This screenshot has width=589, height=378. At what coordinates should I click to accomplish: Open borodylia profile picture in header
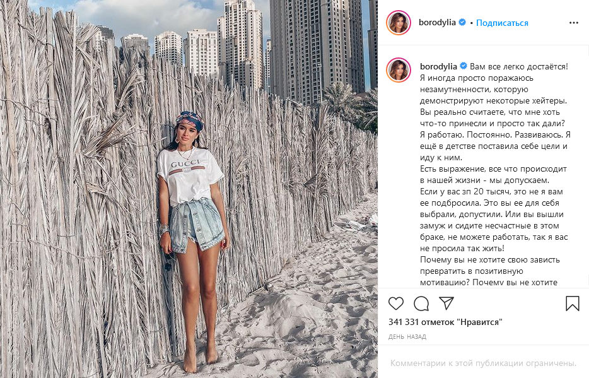click(399, 23)
